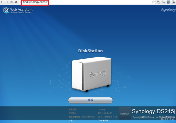
Task: Open the browser home page icon
Action: pos(16,2)
